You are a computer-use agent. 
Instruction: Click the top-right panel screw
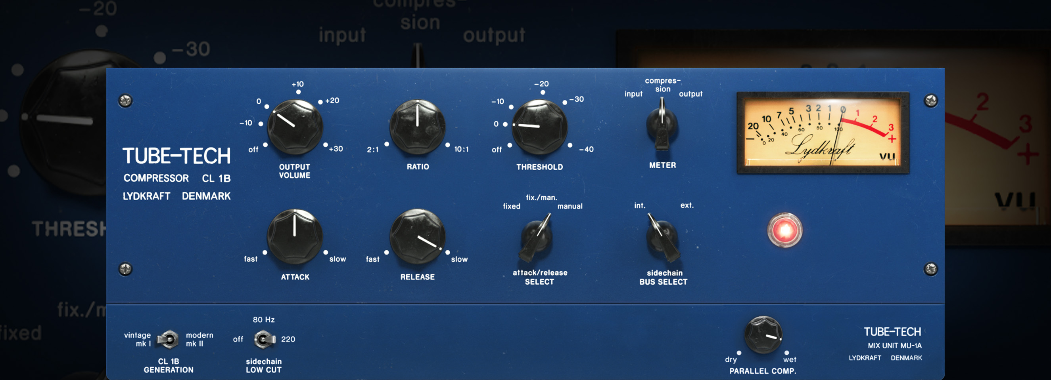930,101
